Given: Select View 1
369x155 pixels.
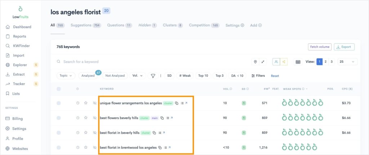Looking at the screenshot, I should [320, 62].
